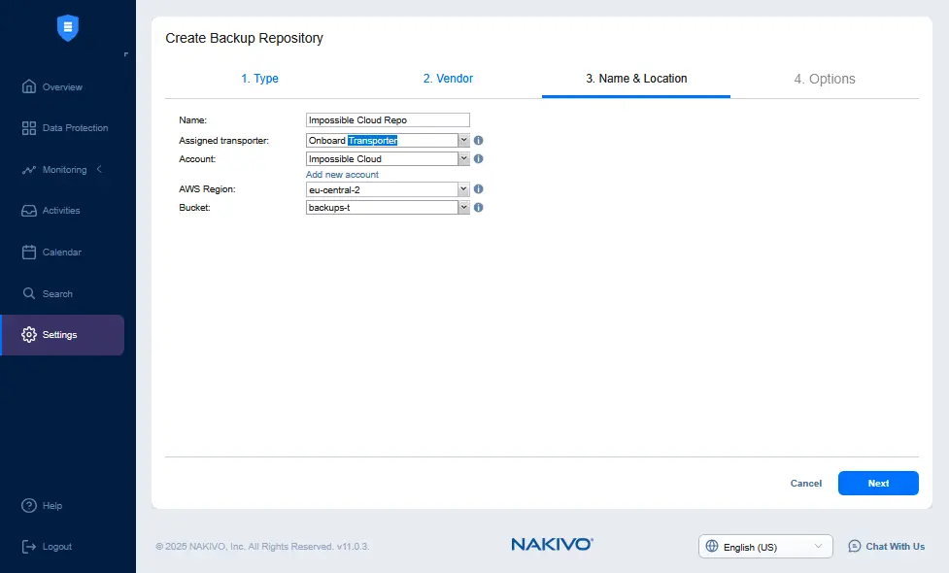
Task: Click the info icon beside Account
Action: pyautogui.click(x=479, y=159)
